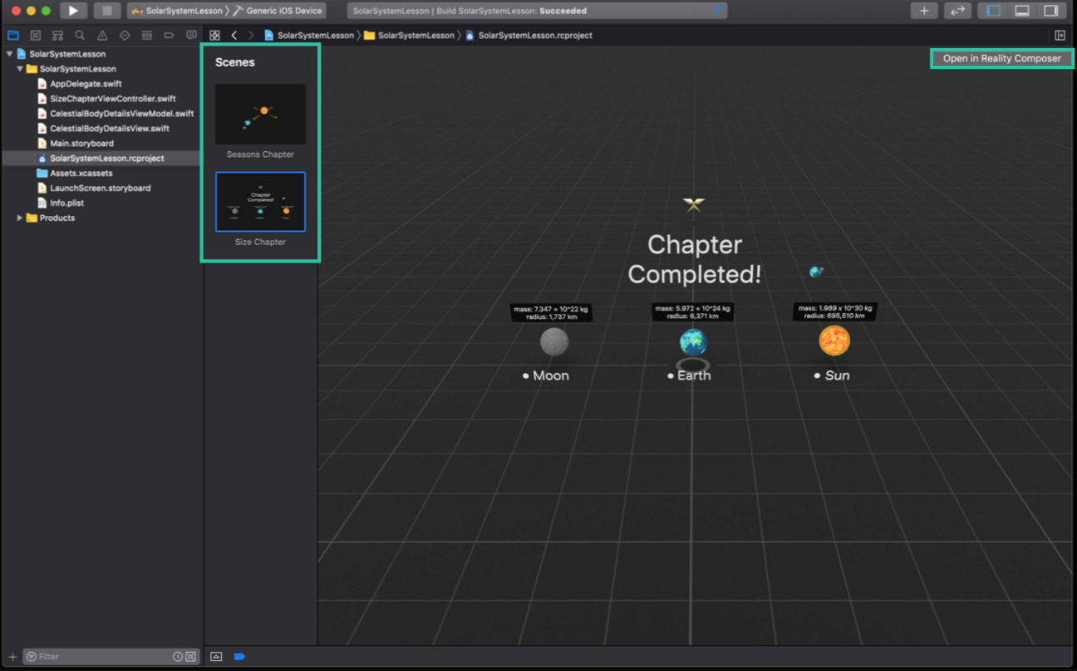The width and height of the screenshot is (1077, 671).
Task: Click the Moon mass and radius label
Action: 550,312
